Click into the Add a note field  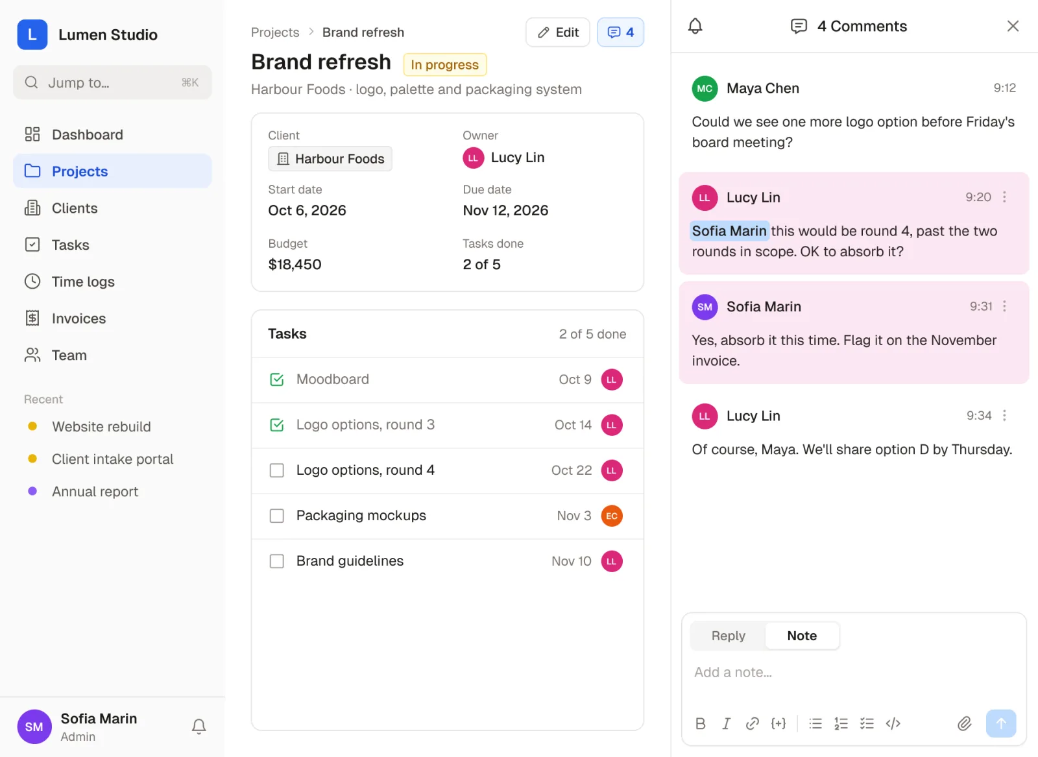tap(854, 673)
